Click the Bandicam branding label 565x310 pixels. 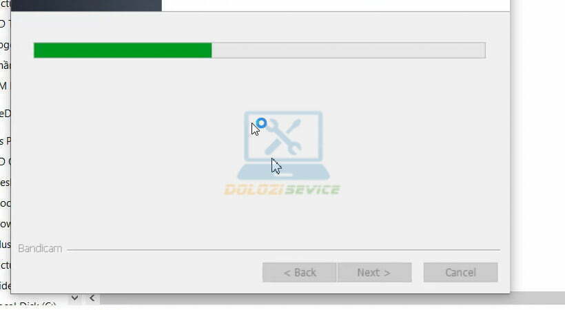(40, 249)
